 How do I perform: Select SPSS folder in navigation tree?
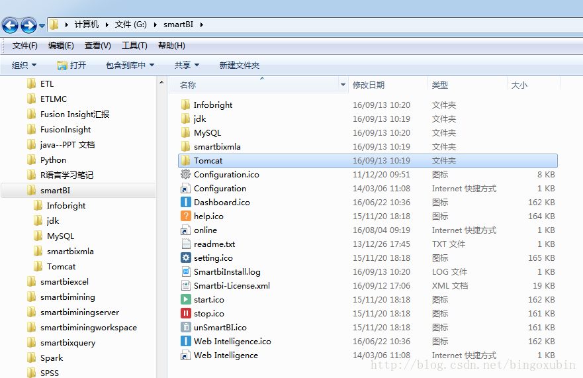pos(43,373)
